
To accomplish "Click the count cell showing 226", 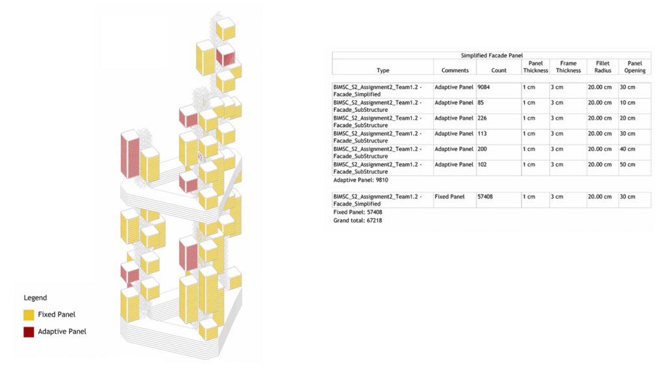I will (x=484, y=118).
